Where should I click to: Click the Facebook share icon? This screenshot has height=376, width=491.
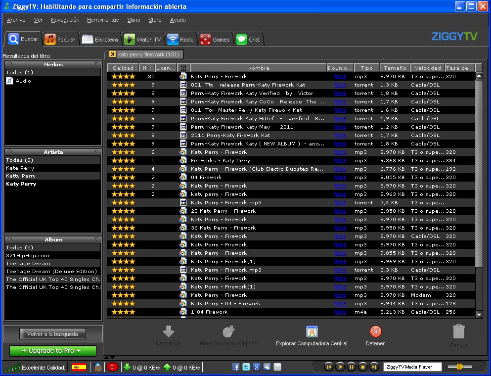pos(236,367)
